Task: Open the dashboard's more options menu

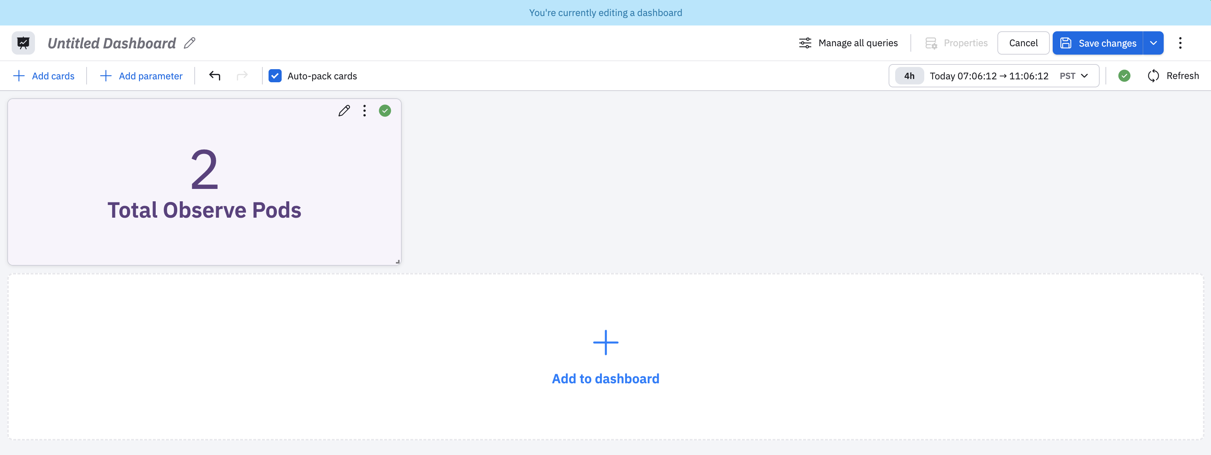Action: [x=1180, y=43]
